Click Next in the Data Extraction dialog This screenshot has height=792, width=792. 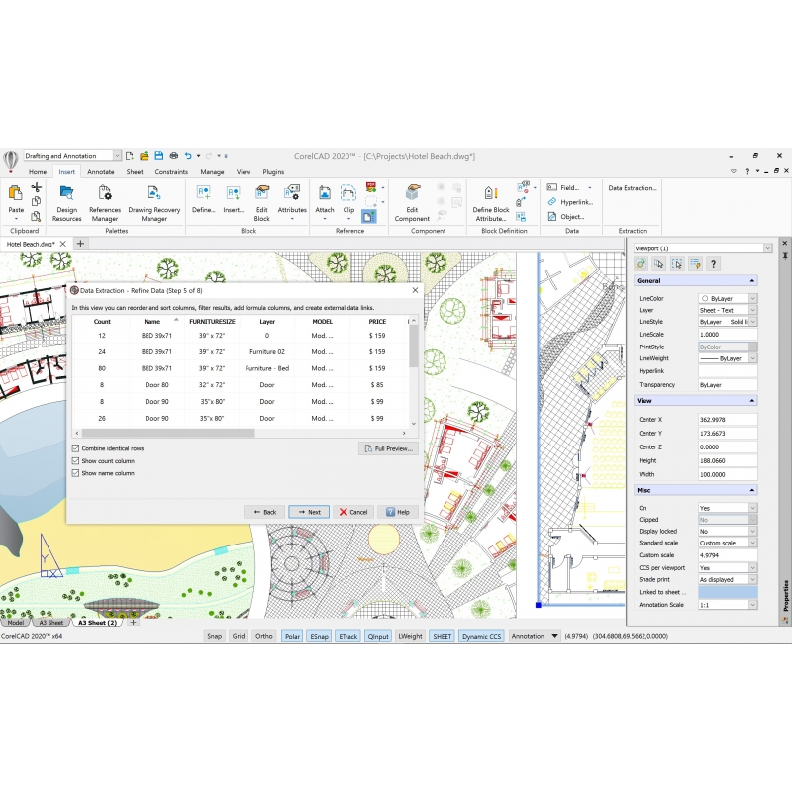coord(309,512)
